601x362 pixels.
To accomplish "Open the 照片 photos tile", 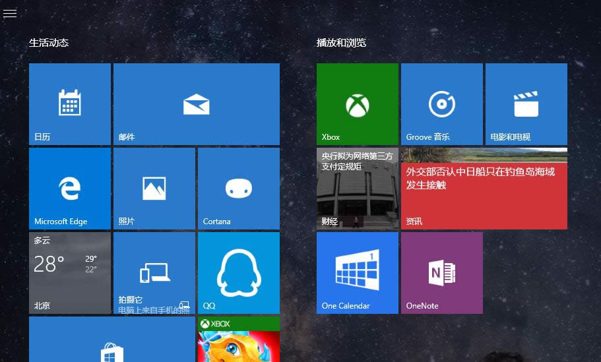I will [x=154, y=189].
